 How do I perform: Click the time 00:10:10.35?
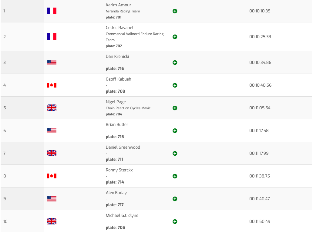260,11
